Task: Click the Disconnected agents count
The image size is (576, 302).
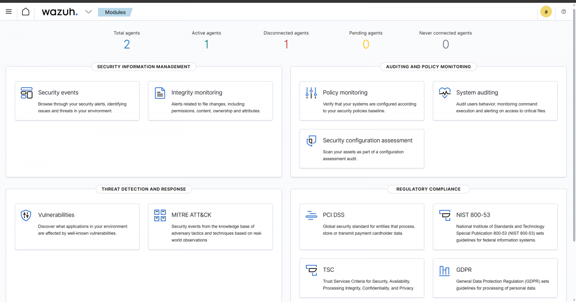Action: click(286, 44)
